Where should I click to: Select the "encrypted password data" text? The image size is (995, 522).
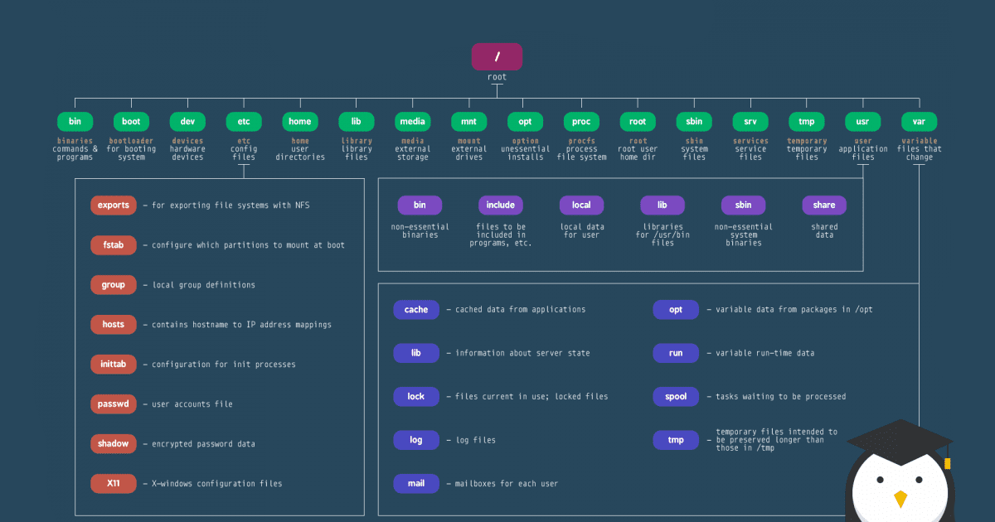204,444
